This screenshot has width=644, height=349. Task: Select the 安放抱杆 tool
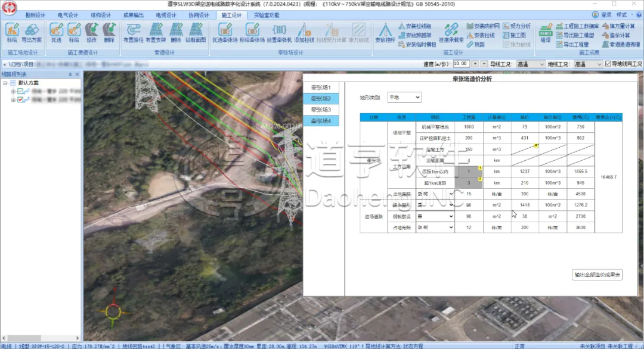(385, 32)
